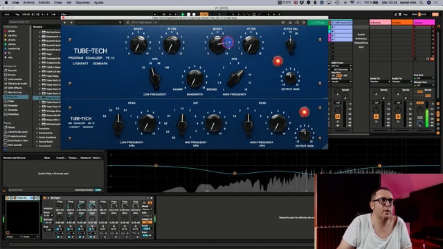
Task: Launch the first clip in blue track
Action: click(333, 27)
